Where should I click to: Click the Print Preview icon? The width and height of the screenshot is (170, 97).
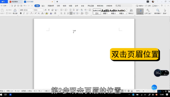21,6
